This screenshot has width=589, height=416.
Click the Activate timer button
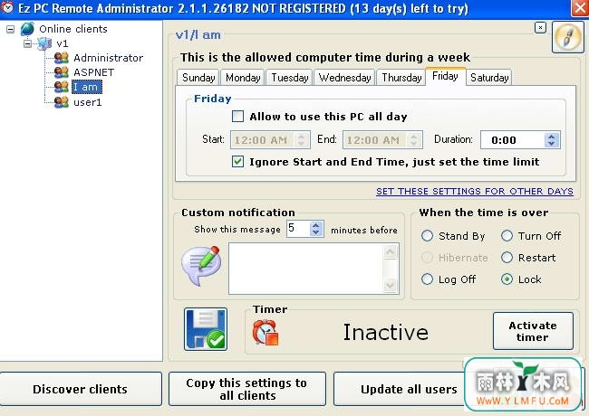click(x=533, y=331)
